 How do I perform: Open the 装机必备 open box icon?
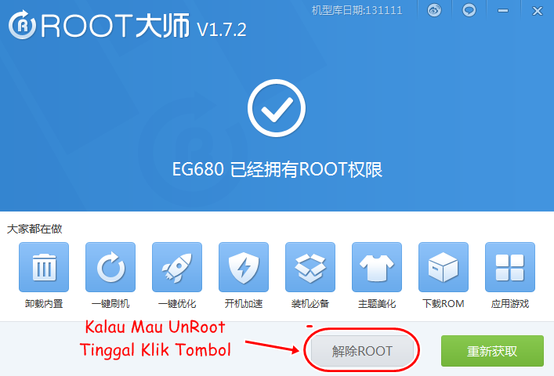pos(310,267)
